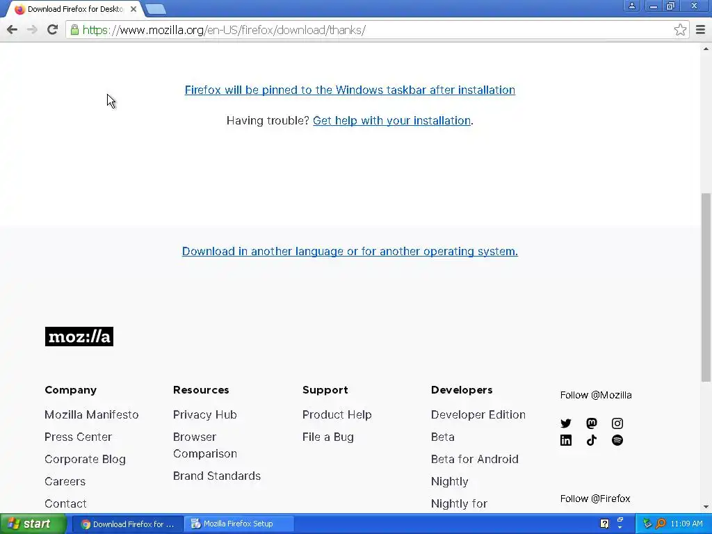
Task: Open the taskbar pinning information link
Action: [x=350, y=90]
